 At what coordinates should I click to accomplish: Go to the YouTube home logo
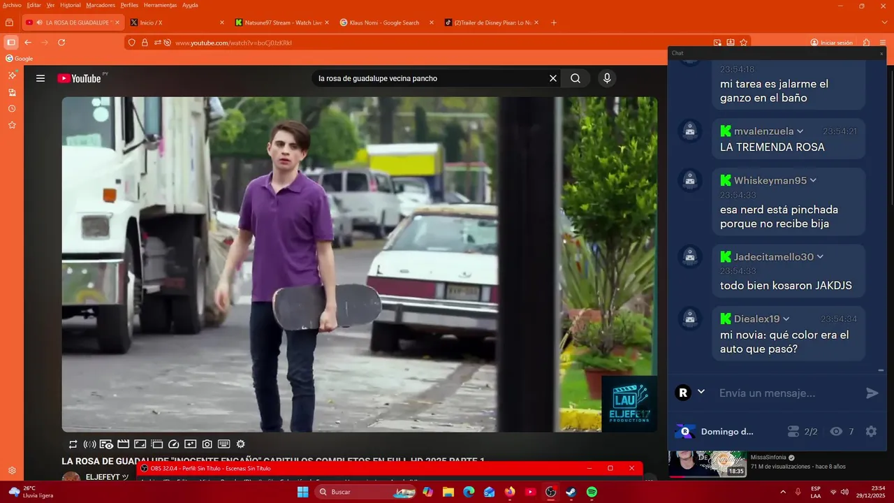click(80, 78)
